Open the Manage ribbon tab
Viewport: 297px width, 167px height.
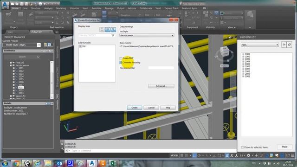[110, 8]
